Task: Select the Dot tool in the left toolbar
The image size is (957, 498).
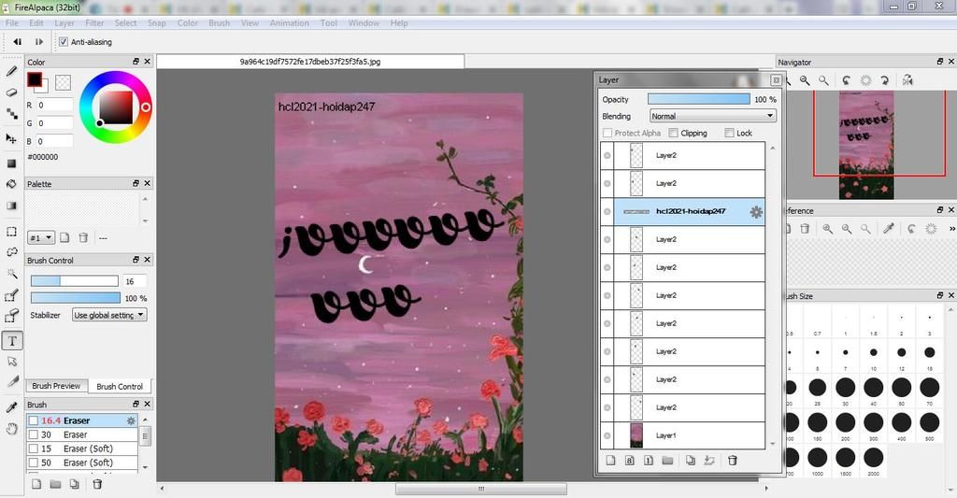Action: [x=11, y=113]
